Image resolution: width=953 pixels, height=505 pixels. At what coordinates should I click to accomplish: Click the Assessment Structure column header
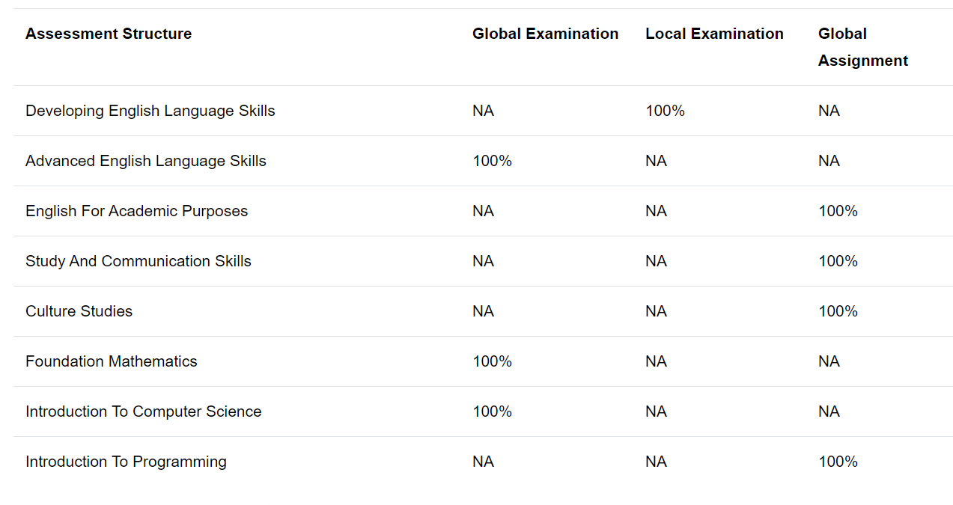click(x=109, y=34)
